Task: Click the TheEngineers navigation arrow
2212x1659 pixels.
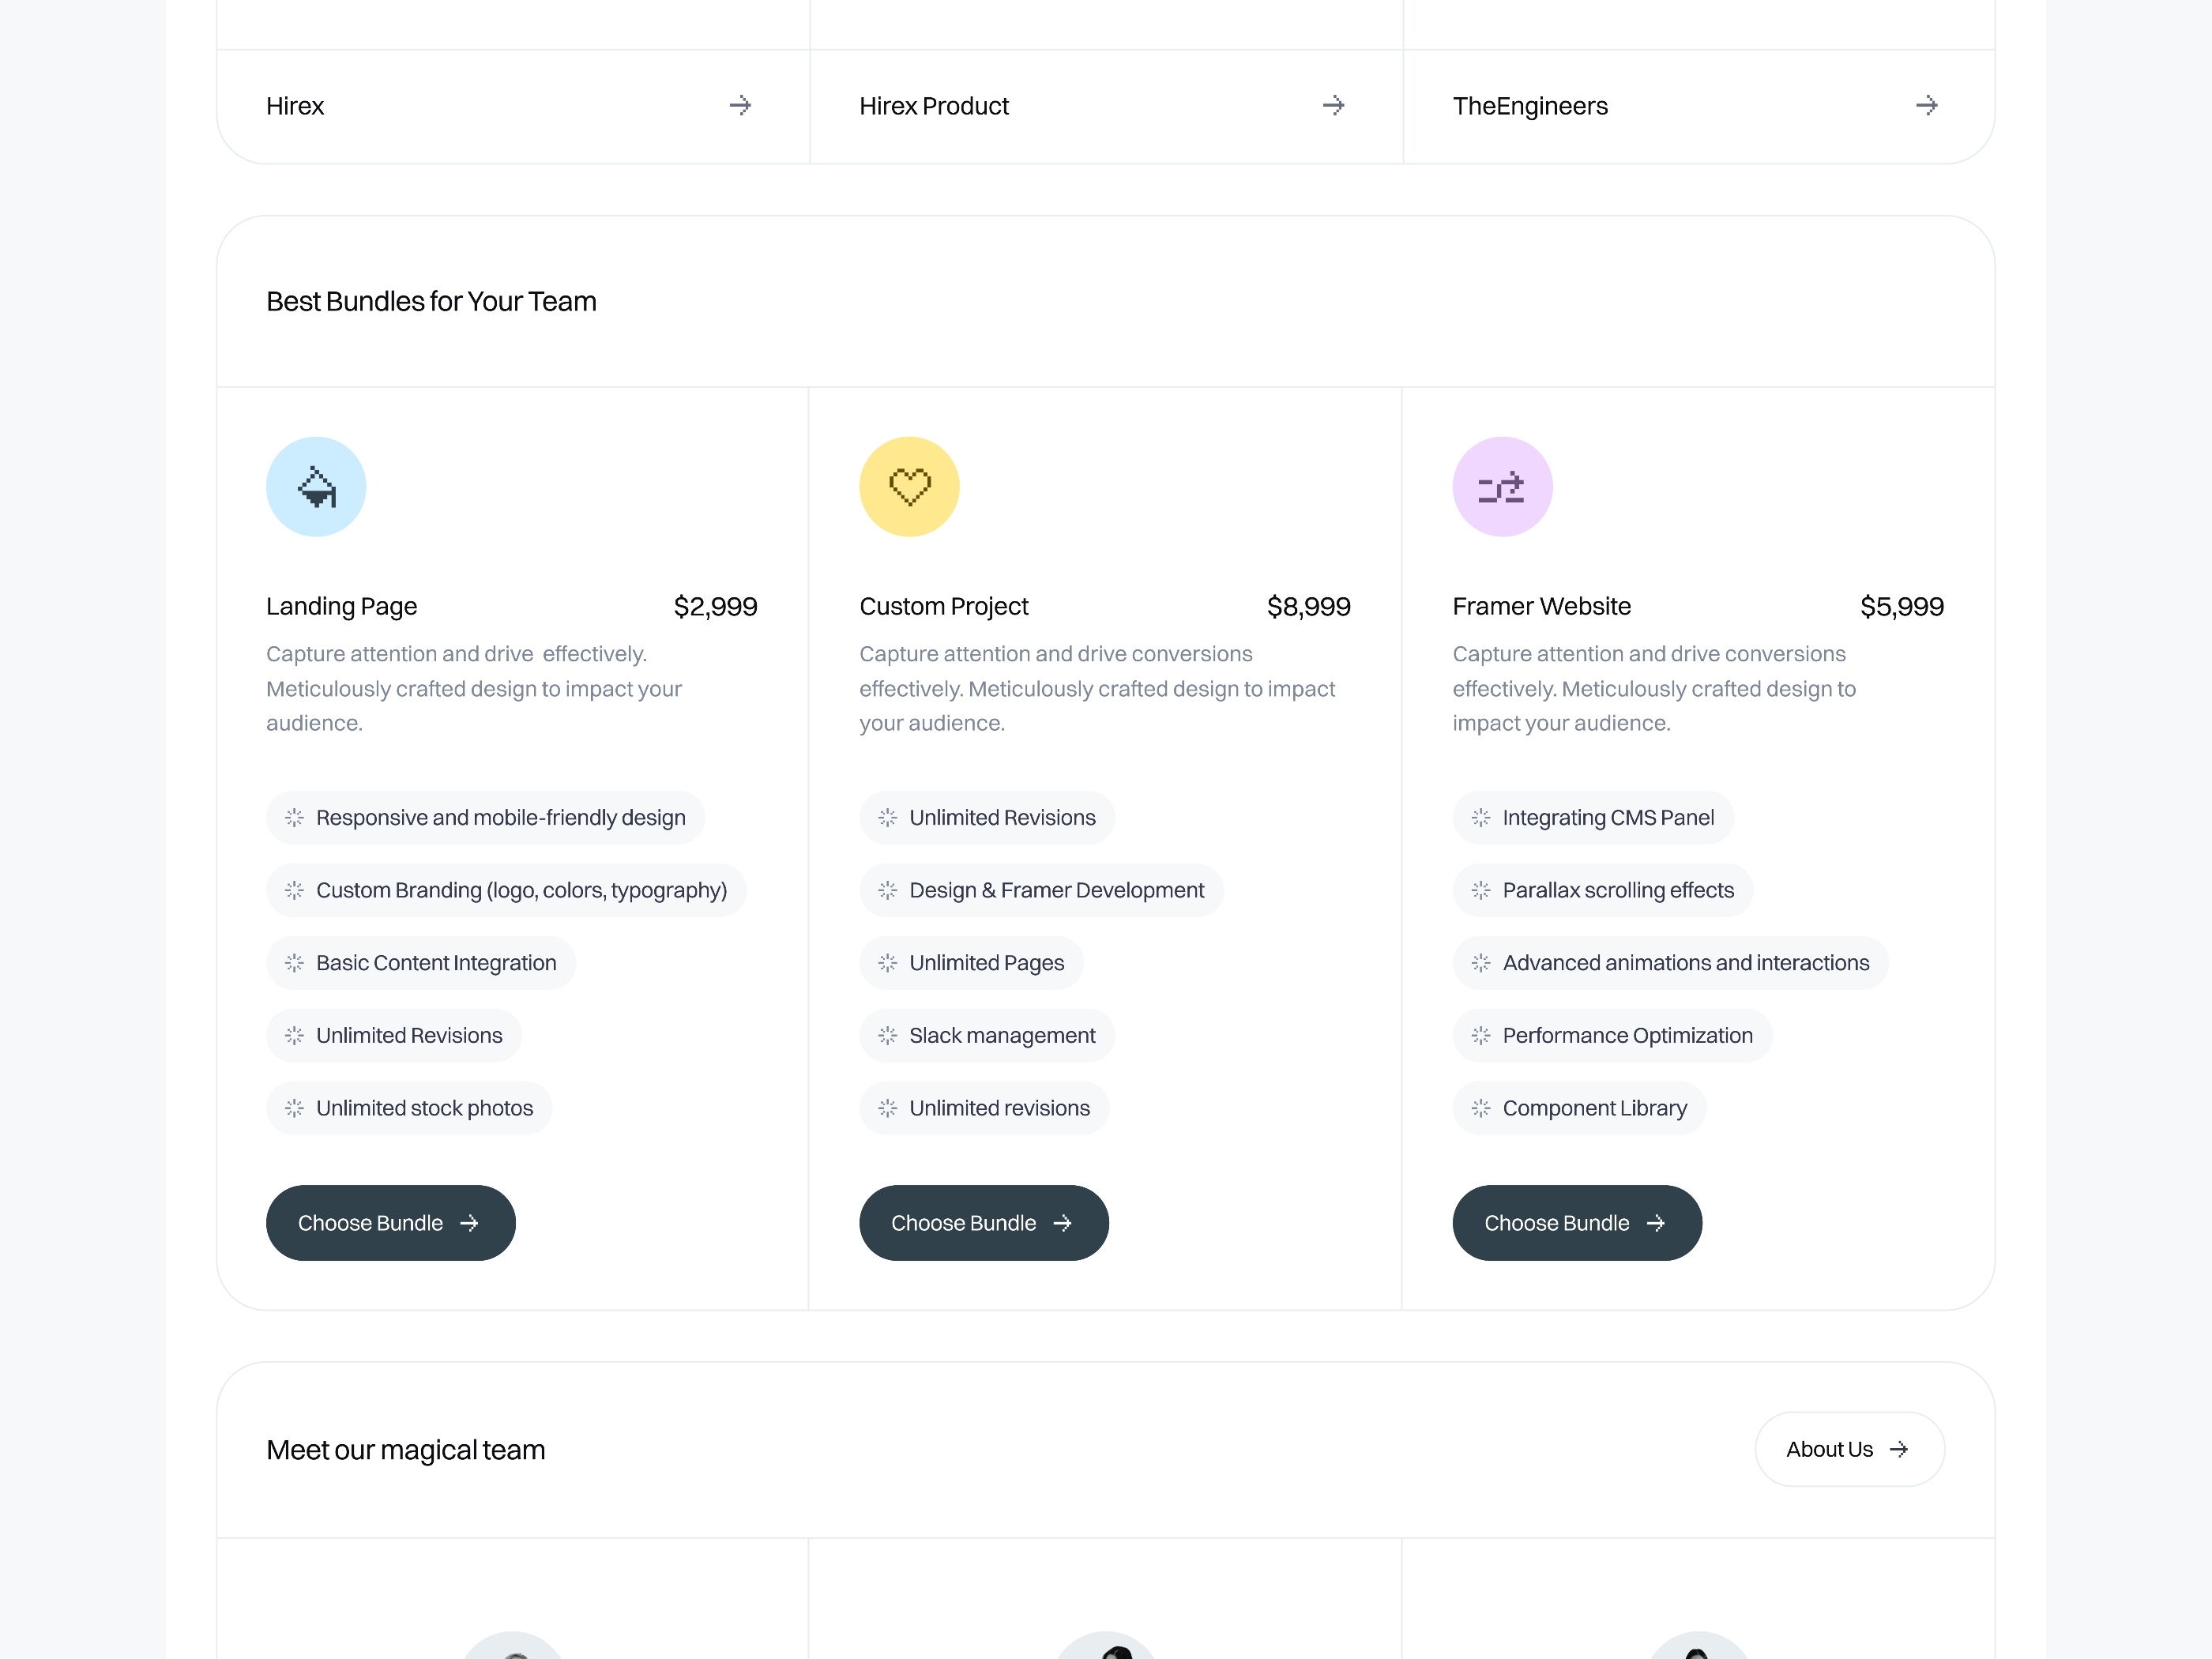Action: [1928, 104]
